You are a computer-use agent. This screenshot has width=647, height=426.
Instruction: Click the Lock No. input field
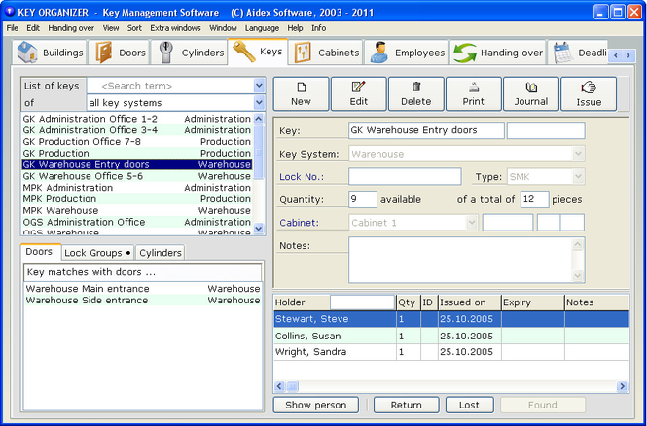(x=405, y=177)
